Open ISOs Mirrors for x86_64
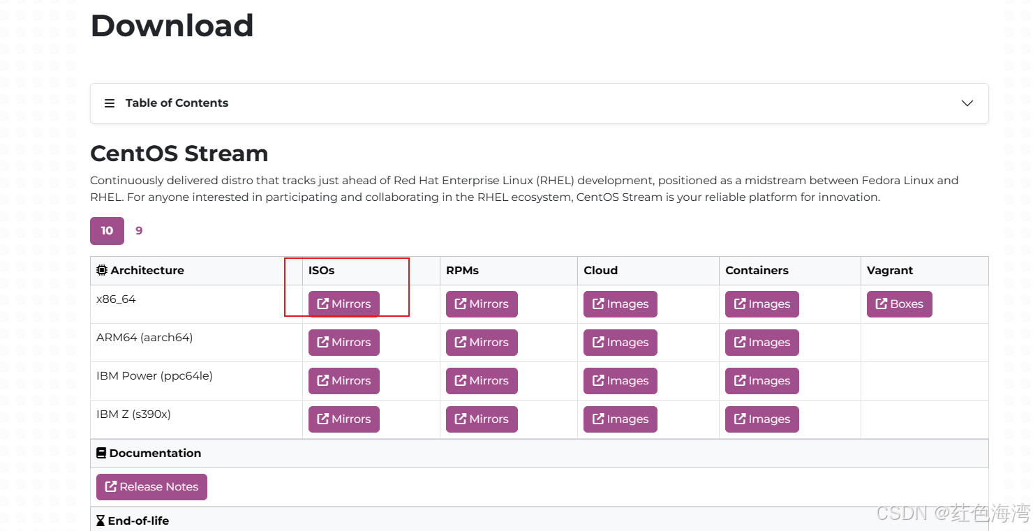This screenshot has width=1033, height=531. pyautogui.click(x=344, y=304)
